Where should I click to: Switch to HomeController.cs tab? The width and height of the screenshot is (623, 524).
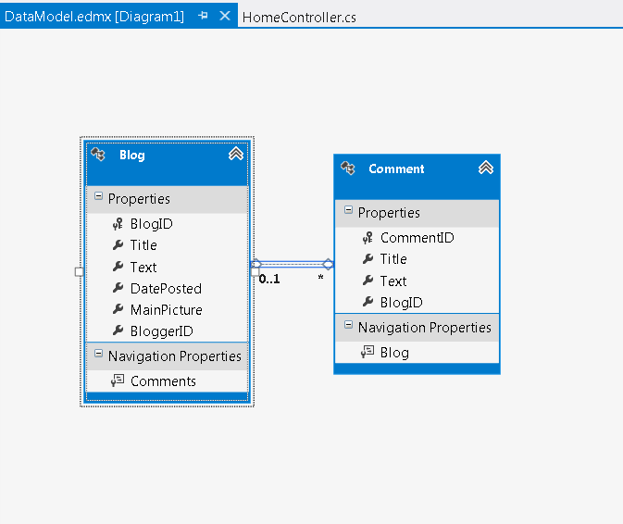(299, 18)
